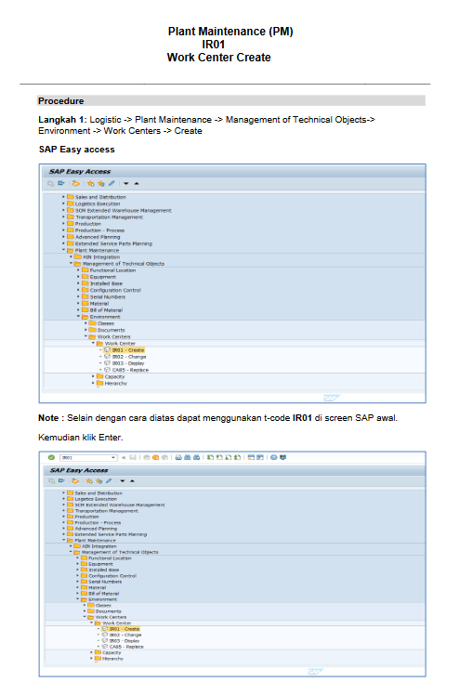Collapse Plant Maintenance node in upper tree

tap(63, 250)
